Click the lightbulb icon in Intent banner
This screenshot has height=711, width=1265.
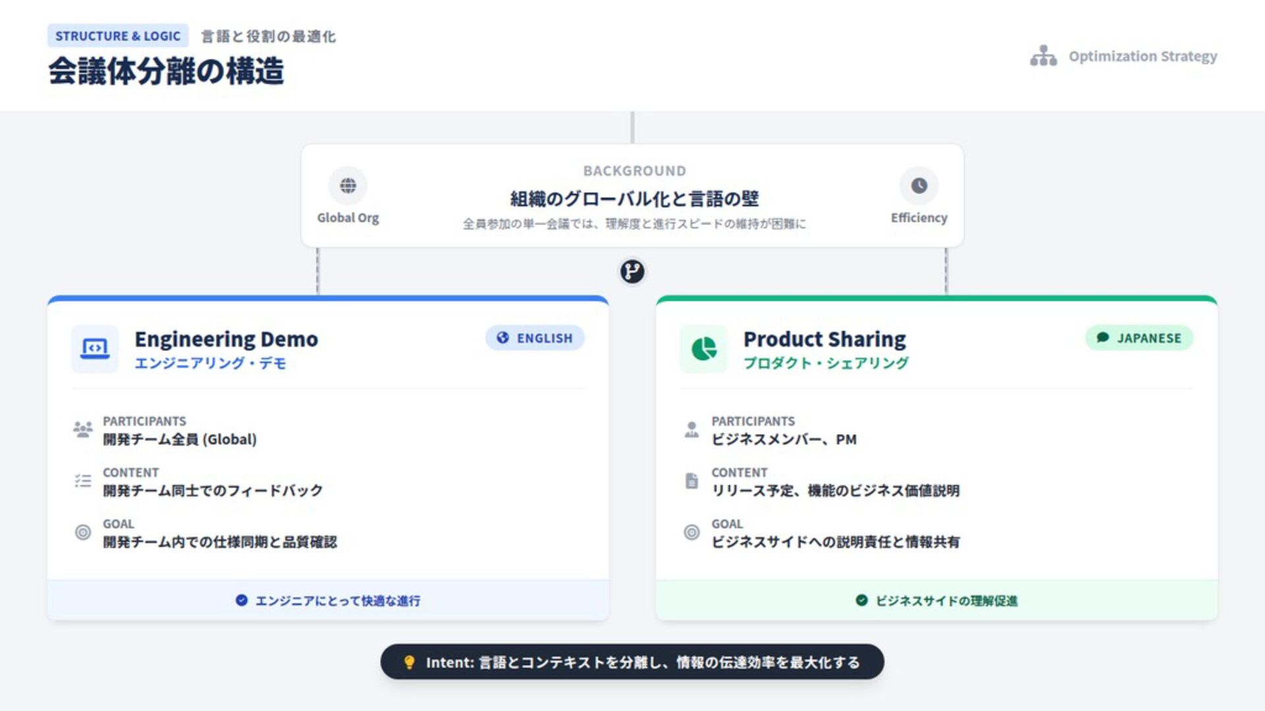point(409,662)
